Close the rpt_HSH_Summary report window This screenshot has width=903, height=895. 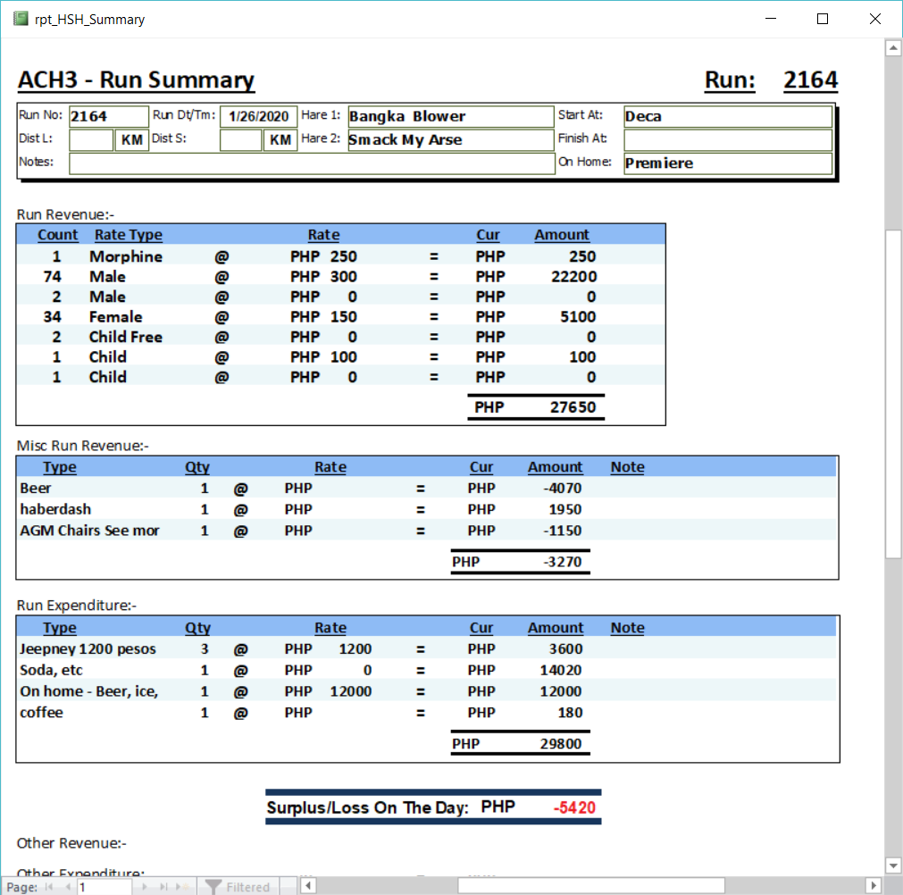point(874,19)
